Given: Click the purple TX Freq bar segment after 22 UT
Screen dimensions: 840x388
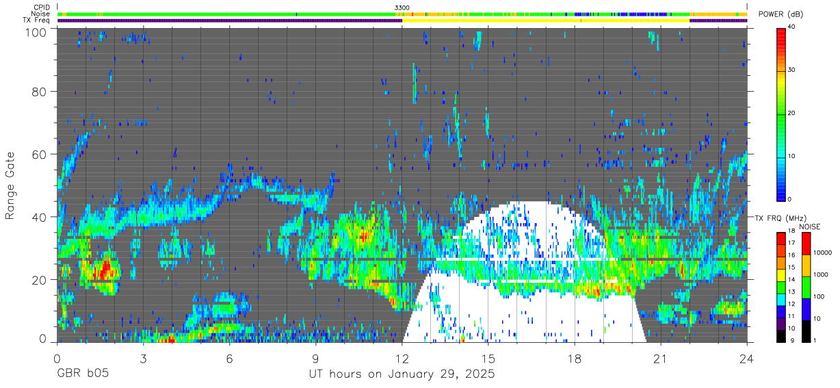Looking at the screenshot, I should [718, 21].
